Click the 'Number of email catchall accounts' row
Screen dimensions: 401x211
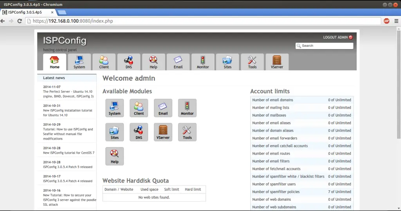(x=302, y=146)
